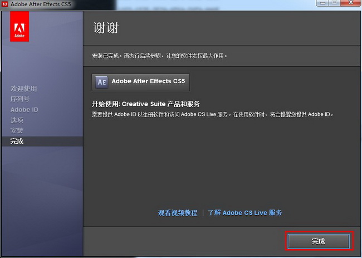Select the highlighted 完成 step in the sidebar
Viewport: 362px width, 258px height.
(x=42, y=141)
